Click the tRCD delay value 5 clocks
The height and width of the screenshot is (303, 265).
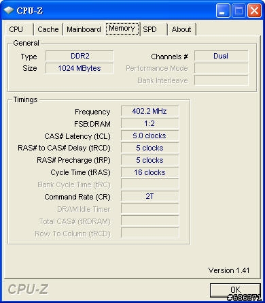(149, 148)
